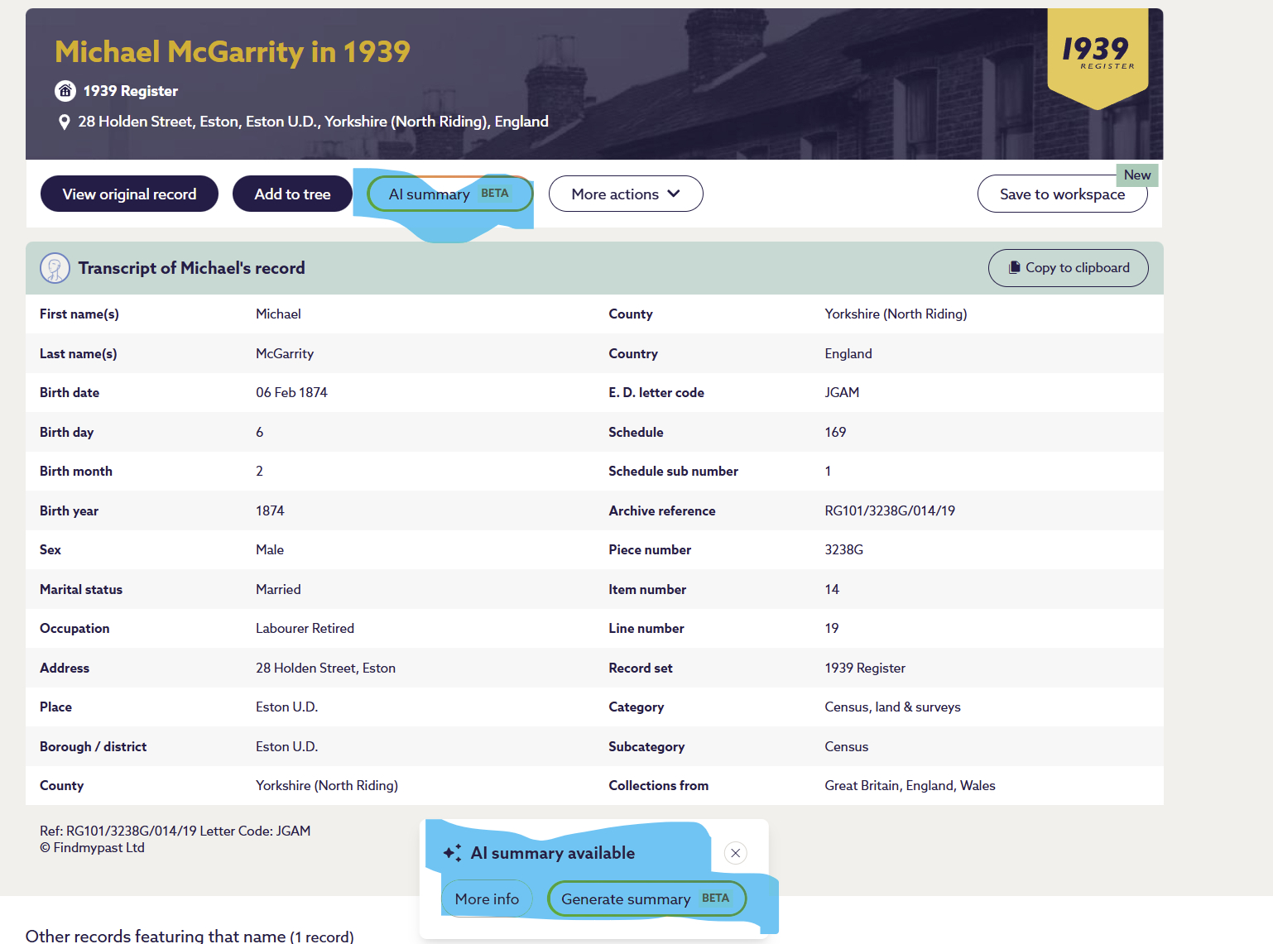Open the AI summary beta feature
Image resolution: width=1273 pixels, height=944 pixels.
pyautogui.click(x=449, y=194)
